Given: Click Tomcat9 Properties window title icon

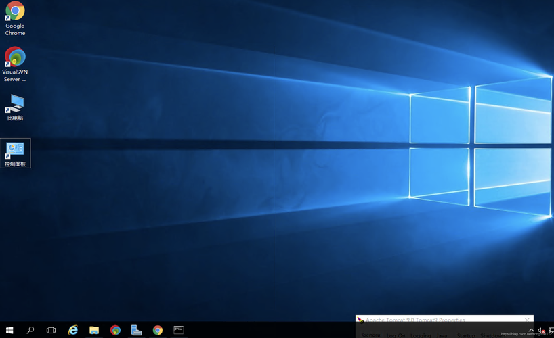Looking at the screenshot, I should pyautogui.click(x=360, y=320).
